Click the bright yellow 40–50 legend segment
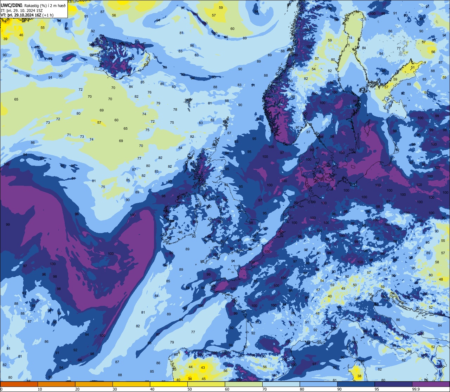450x392 pixels. 169,384
